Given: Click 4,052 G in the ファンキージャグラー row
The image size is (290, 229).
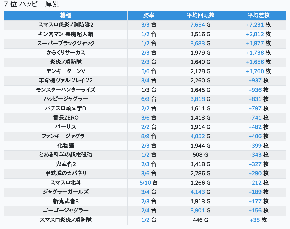Looking at the screenshot, I should [200, 136].
